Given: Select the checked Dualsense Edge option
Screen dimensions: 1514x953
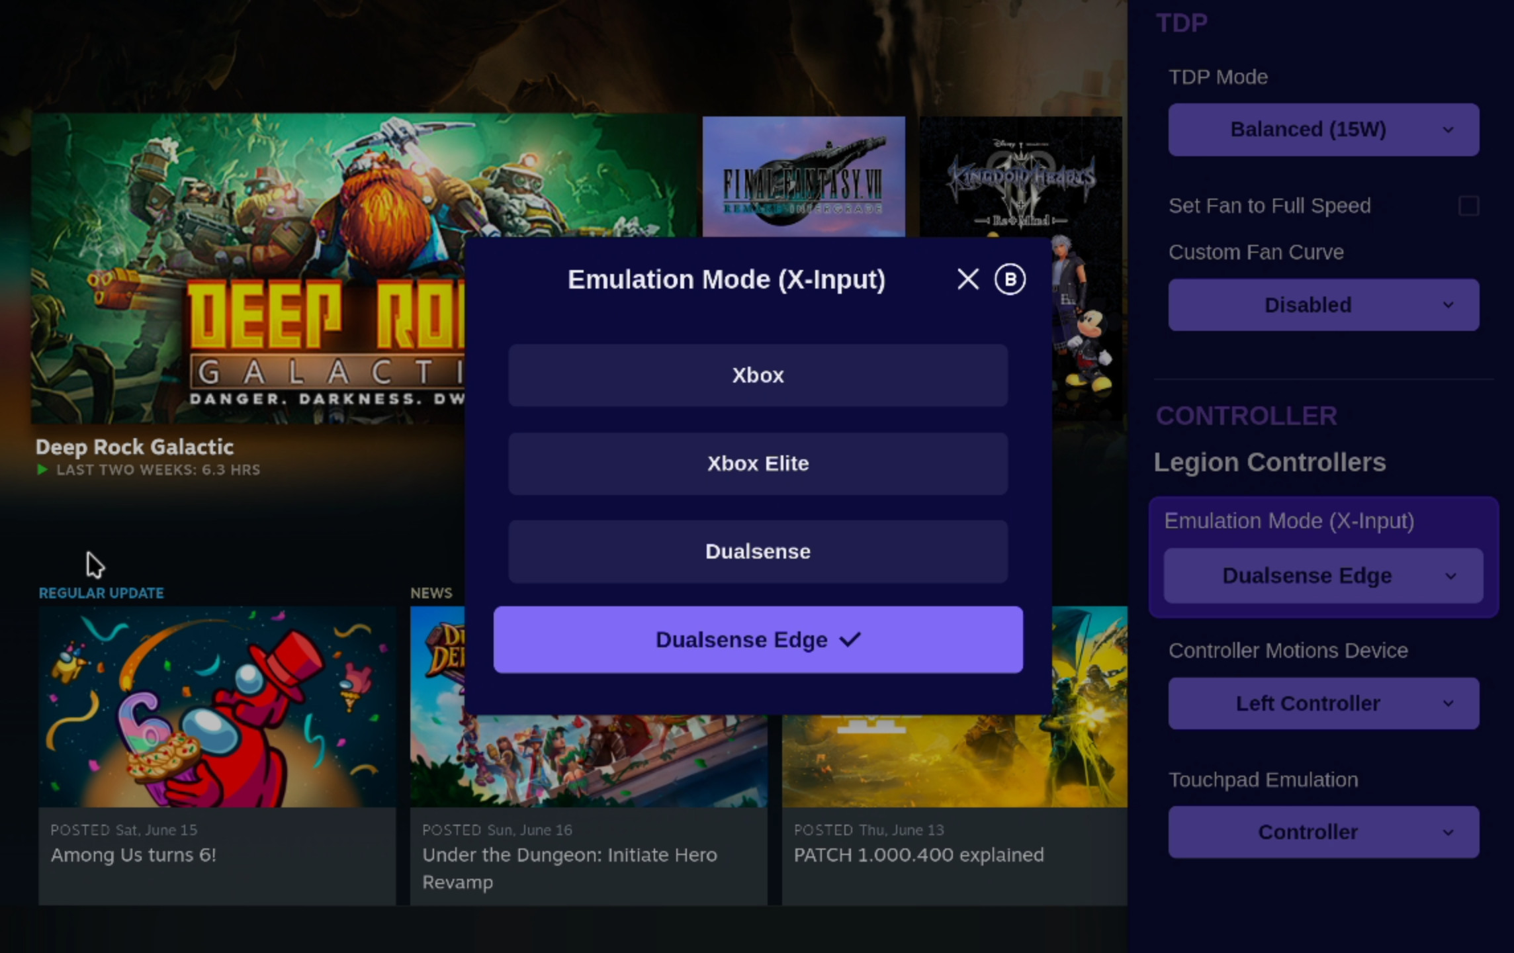Looking at the screenshot, I should pyautogui.click(x=758, y=640).
